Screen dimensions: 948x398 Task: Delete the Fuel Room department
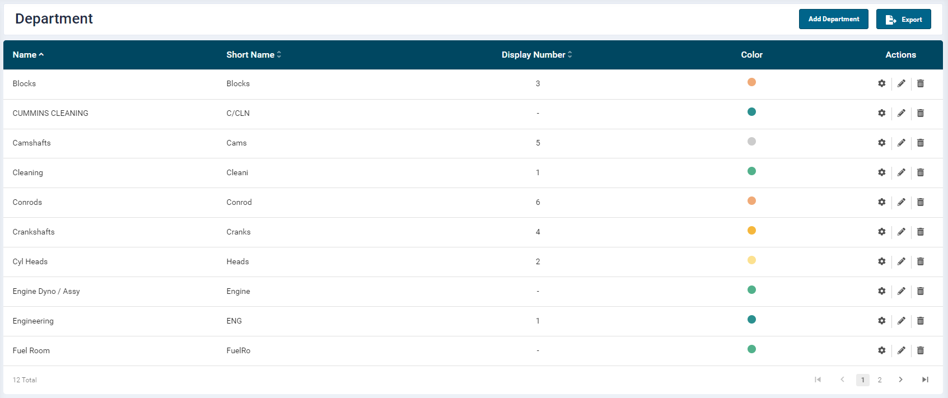click(x=920, y=350)
